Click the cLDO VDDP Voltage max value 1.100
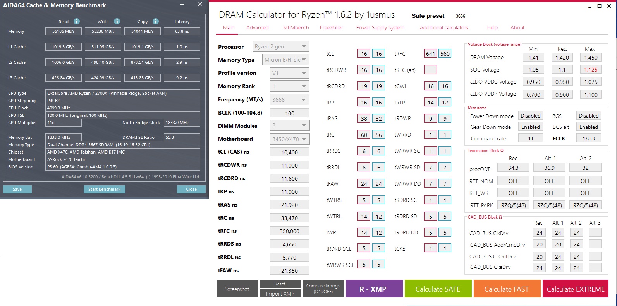This screenshot has height=306, width=617. click(591, 94)
